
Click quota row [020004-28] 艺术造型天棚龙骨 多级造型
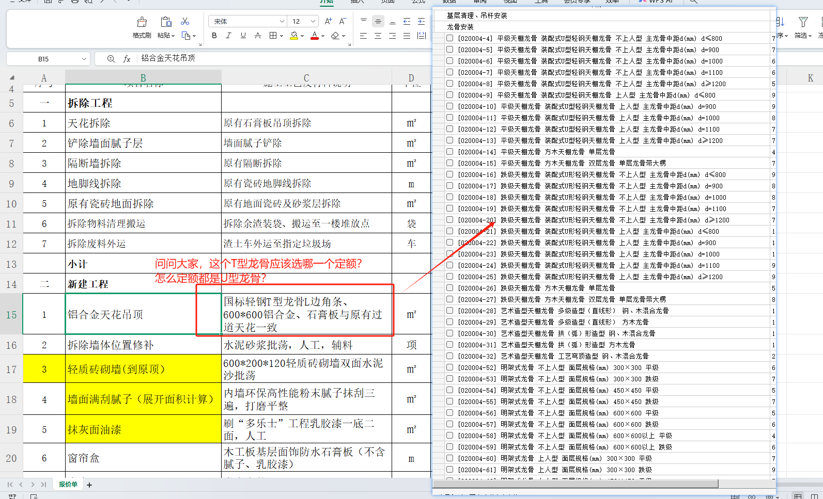pyautogui.click(x=563, y=311)
